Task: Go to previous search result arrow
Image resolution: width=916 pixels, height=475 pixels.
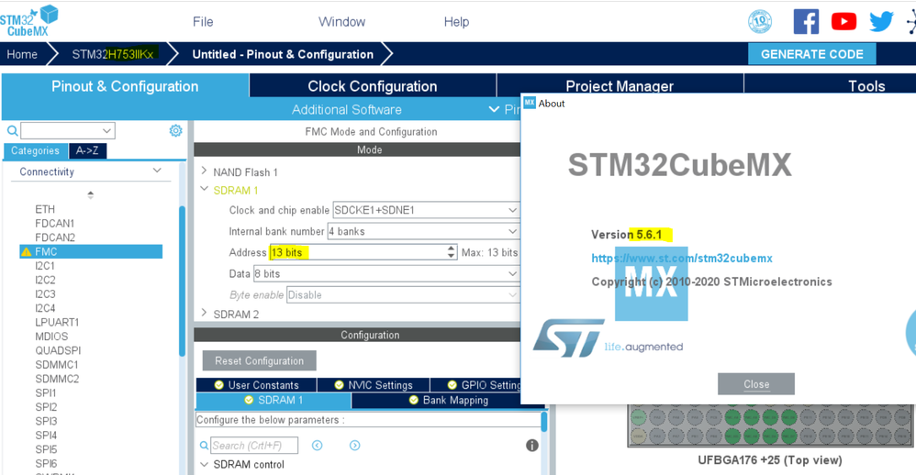Action: (x=318, y=446)
